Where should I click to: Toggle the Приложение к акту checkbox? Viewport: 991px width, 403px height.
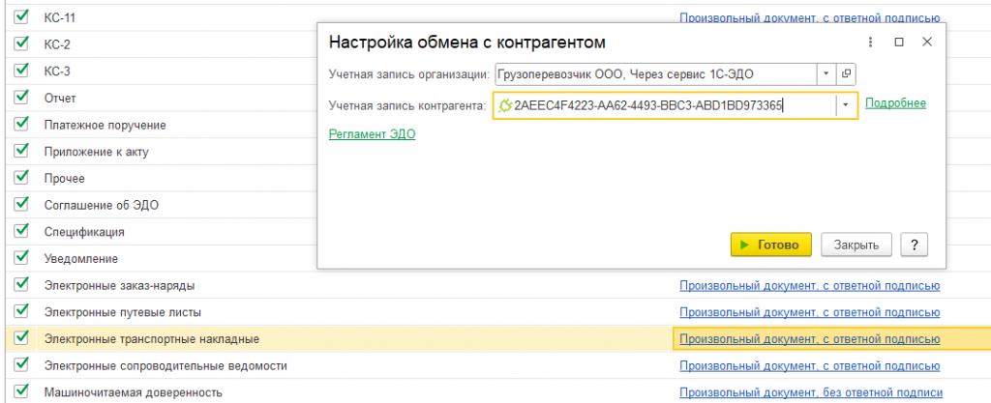coord(21,151)
